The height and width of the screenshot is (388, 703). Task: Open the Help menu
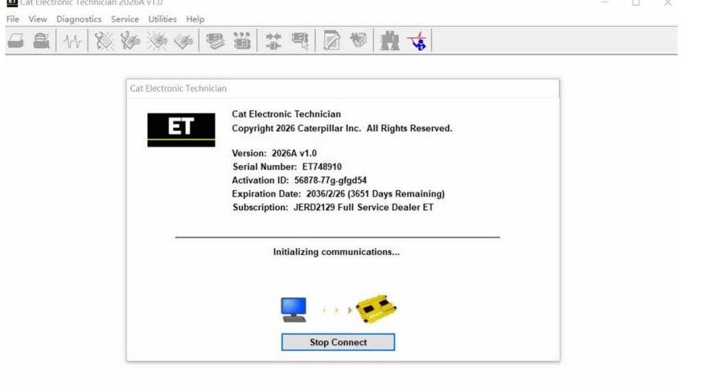click(195, 19)
